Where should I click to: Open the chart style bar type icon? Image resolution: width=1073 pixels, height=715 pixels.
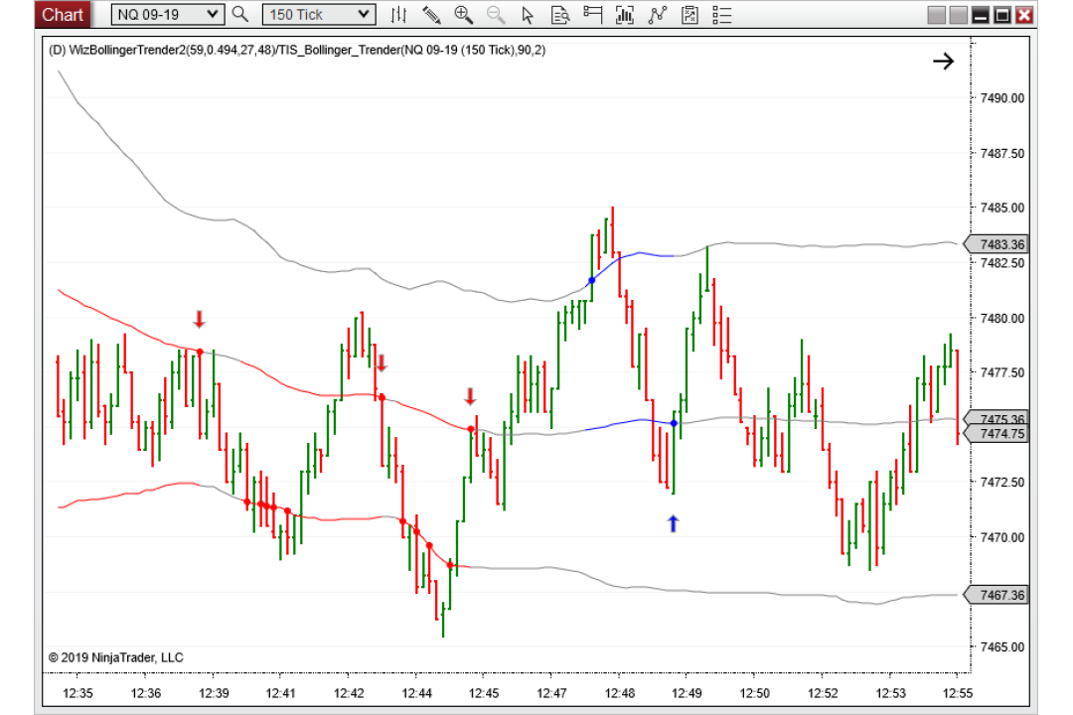click(x=398, y=14)
